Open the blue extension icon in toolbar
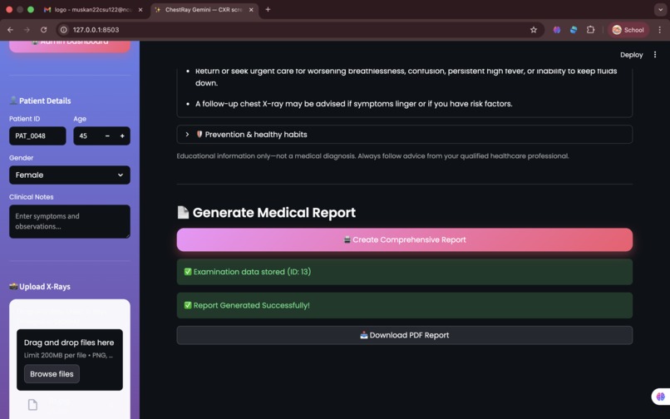This screenshot has height=419, width=670. (x=574, y=30)
